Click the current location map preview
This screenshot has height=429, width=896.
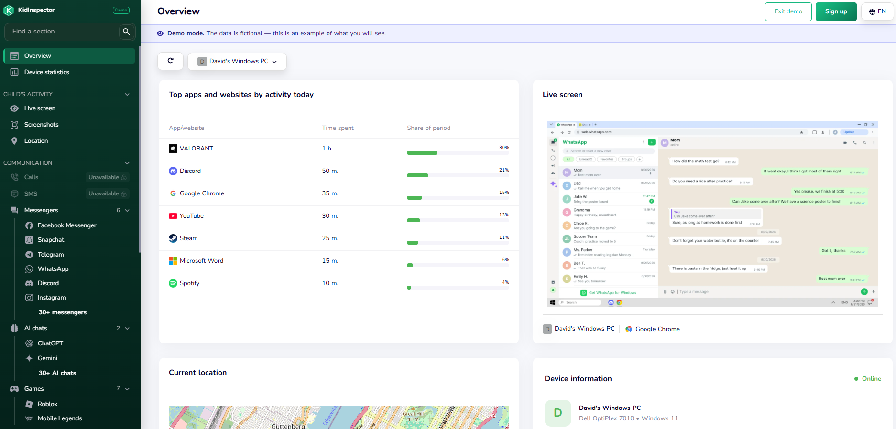339,417
